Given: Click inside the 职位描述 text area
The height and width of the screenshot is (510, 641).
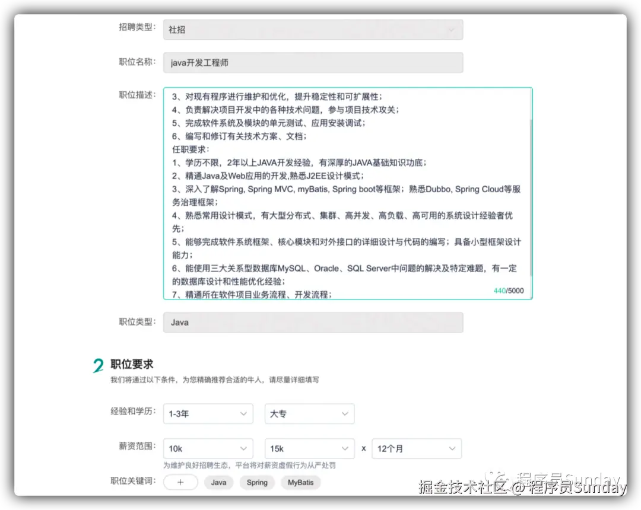Looking at the screenshot, I should point(347,193).
